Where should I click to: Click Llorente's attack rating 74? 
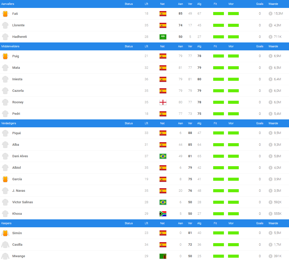pos(180,25)
